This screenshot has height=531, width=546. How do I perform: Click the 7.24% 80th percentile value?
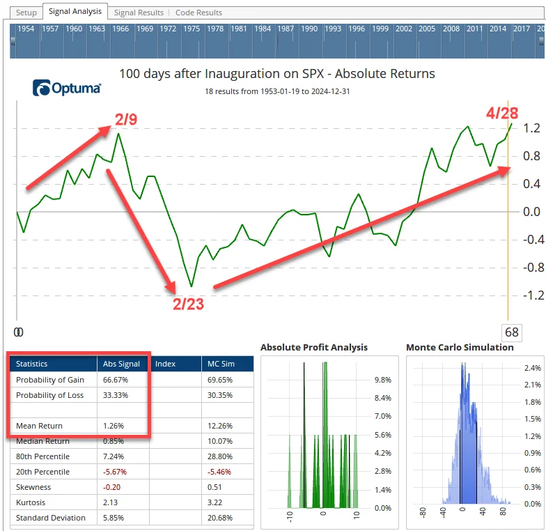tap(113, 456)
